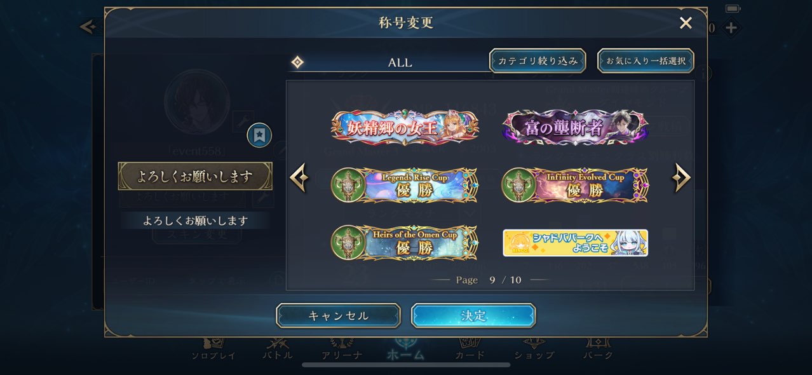This screenshot has width=812, height=375.
Task: Go to the next title page arrow
Action: [680, 179]
